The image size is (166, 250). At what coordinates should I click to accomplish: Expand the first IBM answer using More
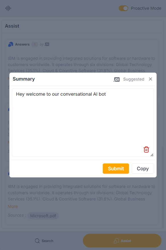pos(13,78)
